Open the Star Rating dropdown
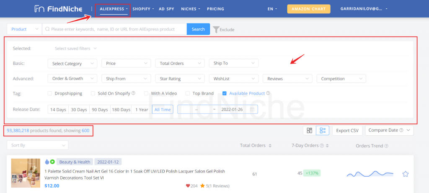 [x=180, y=79]
